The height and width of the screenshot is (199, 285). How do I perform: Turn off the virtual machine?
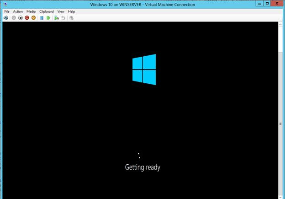point(21,18)
